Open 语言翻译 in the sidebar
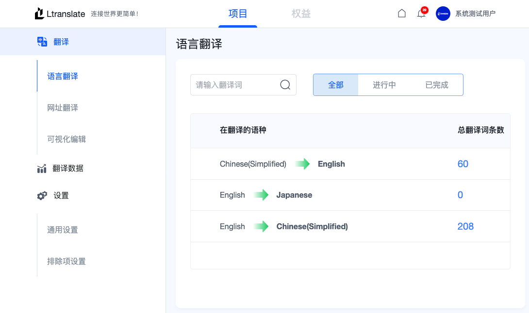This screenshot has height=313, width=529. tap(62, 76)
